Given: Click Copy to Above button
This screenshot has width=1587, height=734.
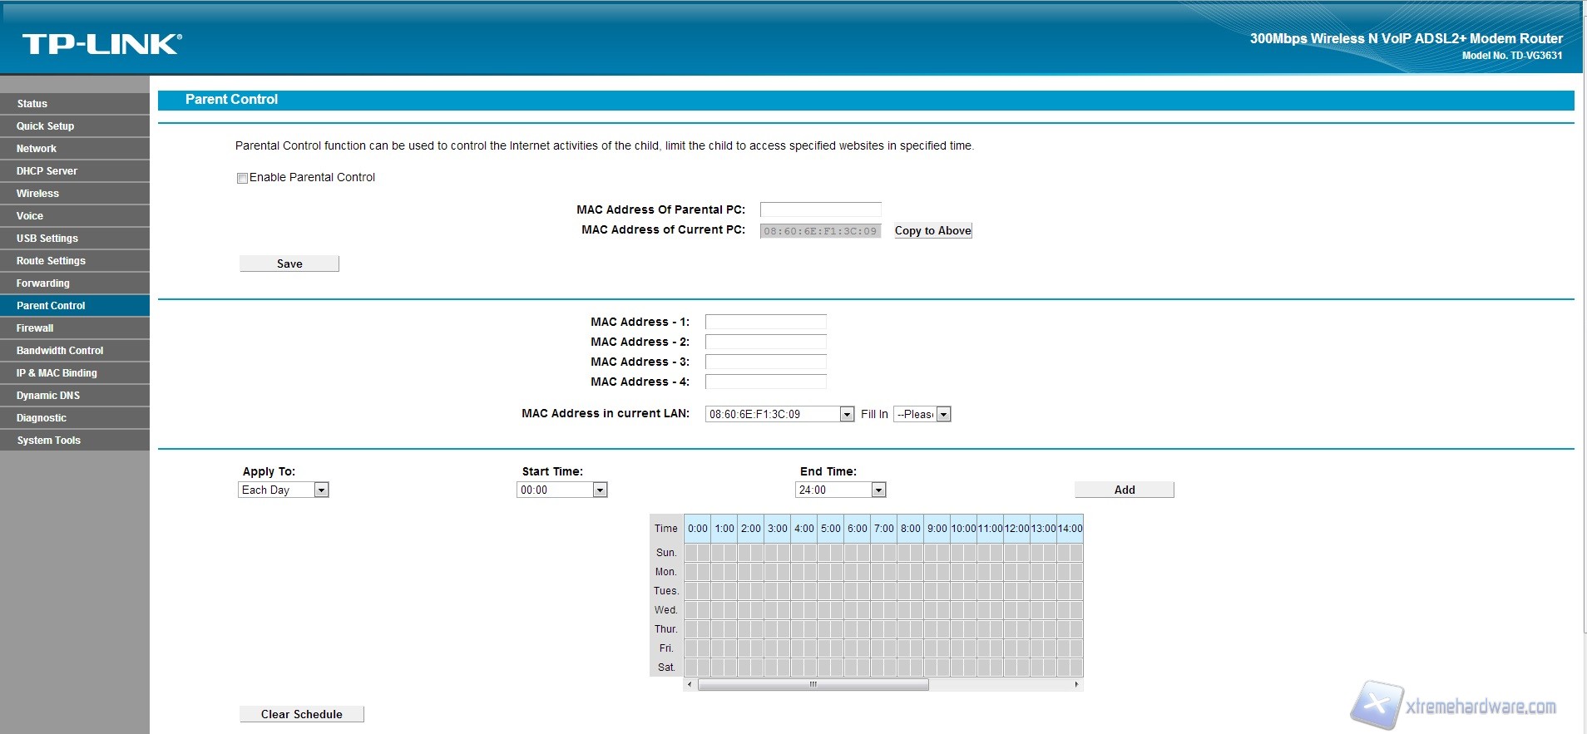Looking at the screenshot, I should (x=932, y=231).
